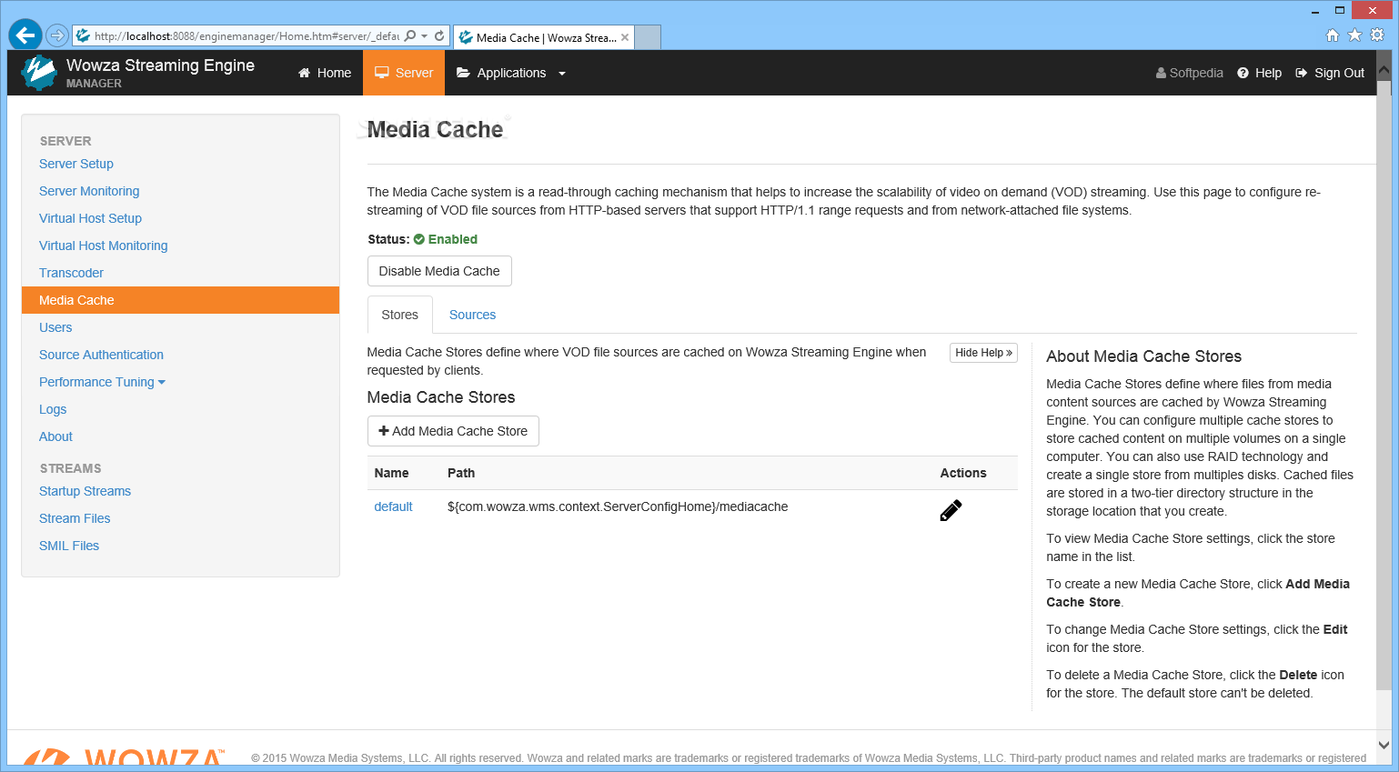Click the Hide Help button

tap(983, 353)
